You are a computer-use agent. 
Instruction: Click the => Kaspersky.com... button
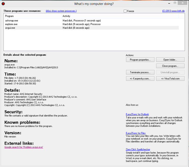(140, 78)
